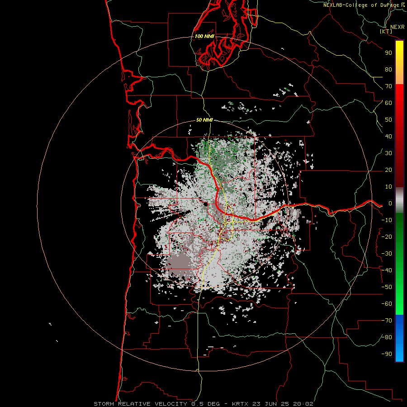
Task: Click the positive 90 scale label
Action: click(388, 53)
